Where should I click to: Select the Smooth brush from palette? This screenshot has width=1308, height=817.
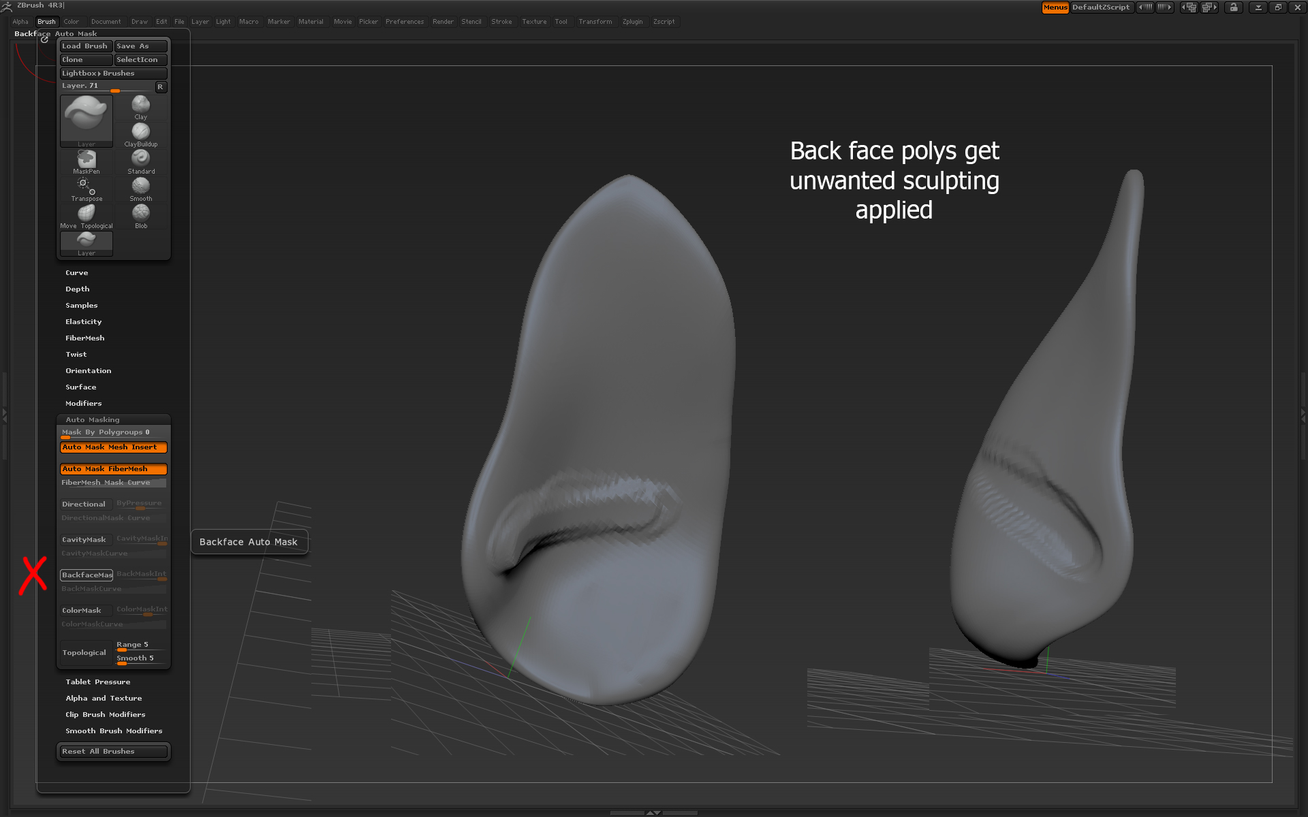tap(140, 187)
